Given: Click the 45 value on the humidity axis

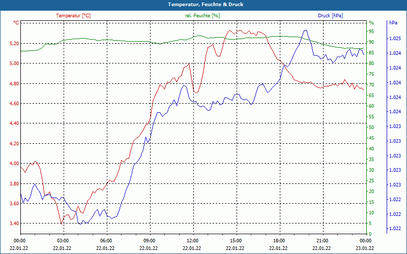Looking at the screenshot, I should 371,138.
